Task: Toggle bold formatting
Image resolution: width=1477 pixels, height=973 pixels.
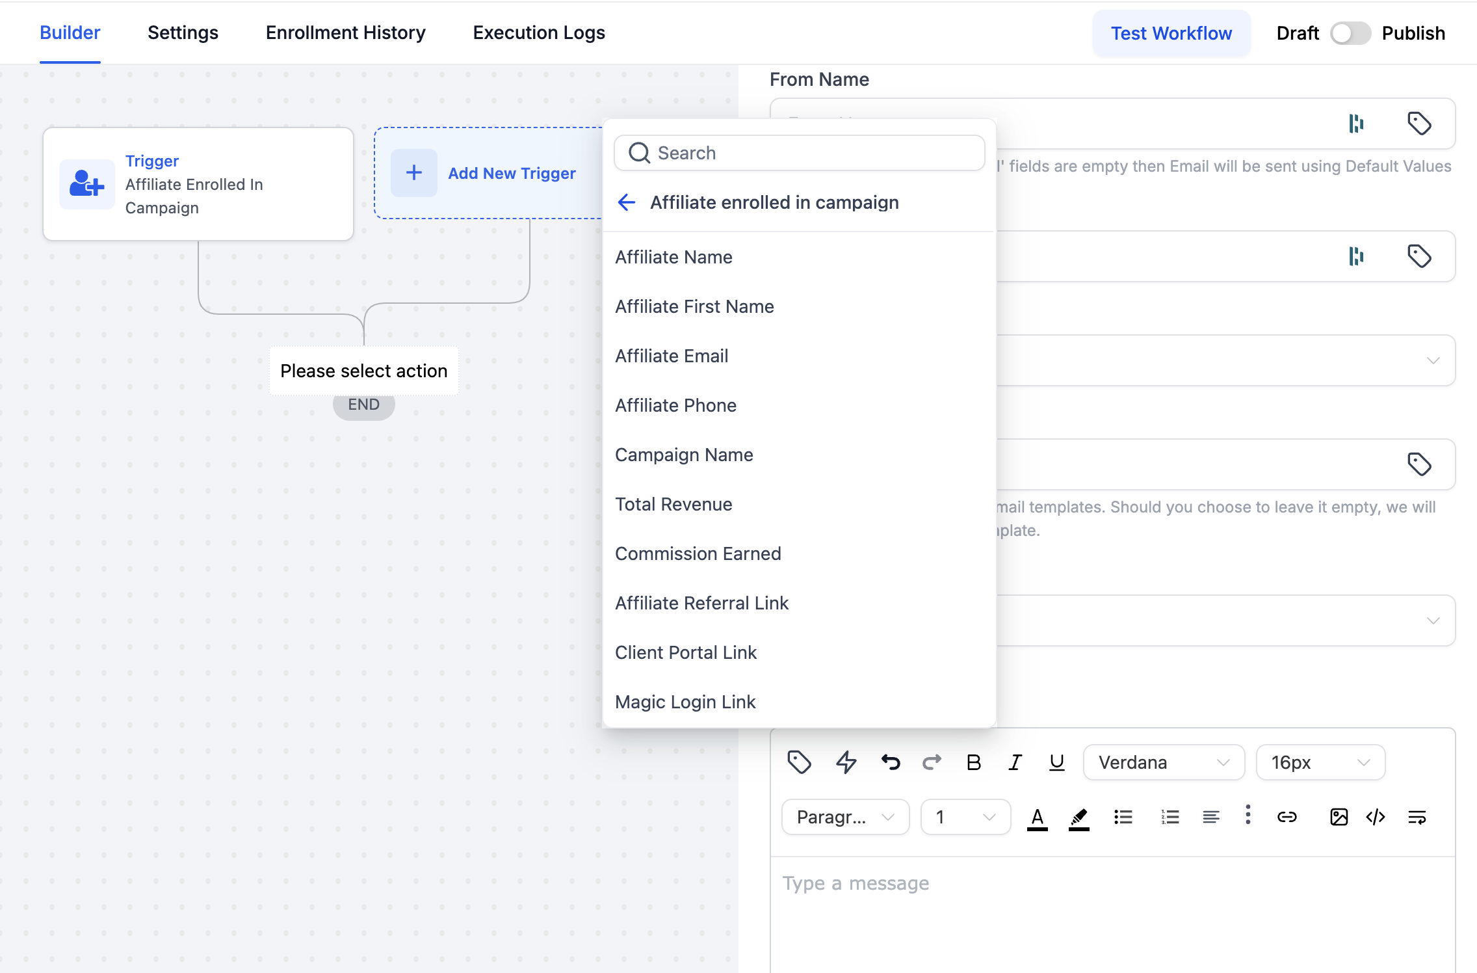Action: (973, 762)
